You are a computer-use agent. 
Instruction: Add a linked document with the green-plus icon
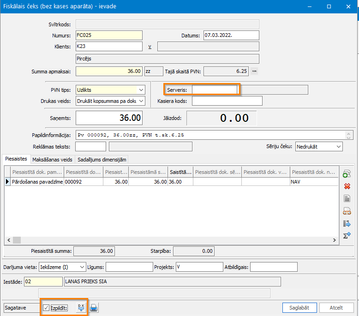tap(347, 174)
